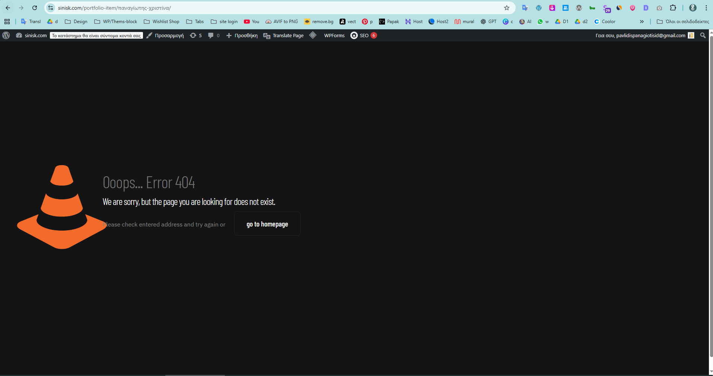
Task: Click the search magnifier in WordPress admin bar
Action: click(703, 35)
